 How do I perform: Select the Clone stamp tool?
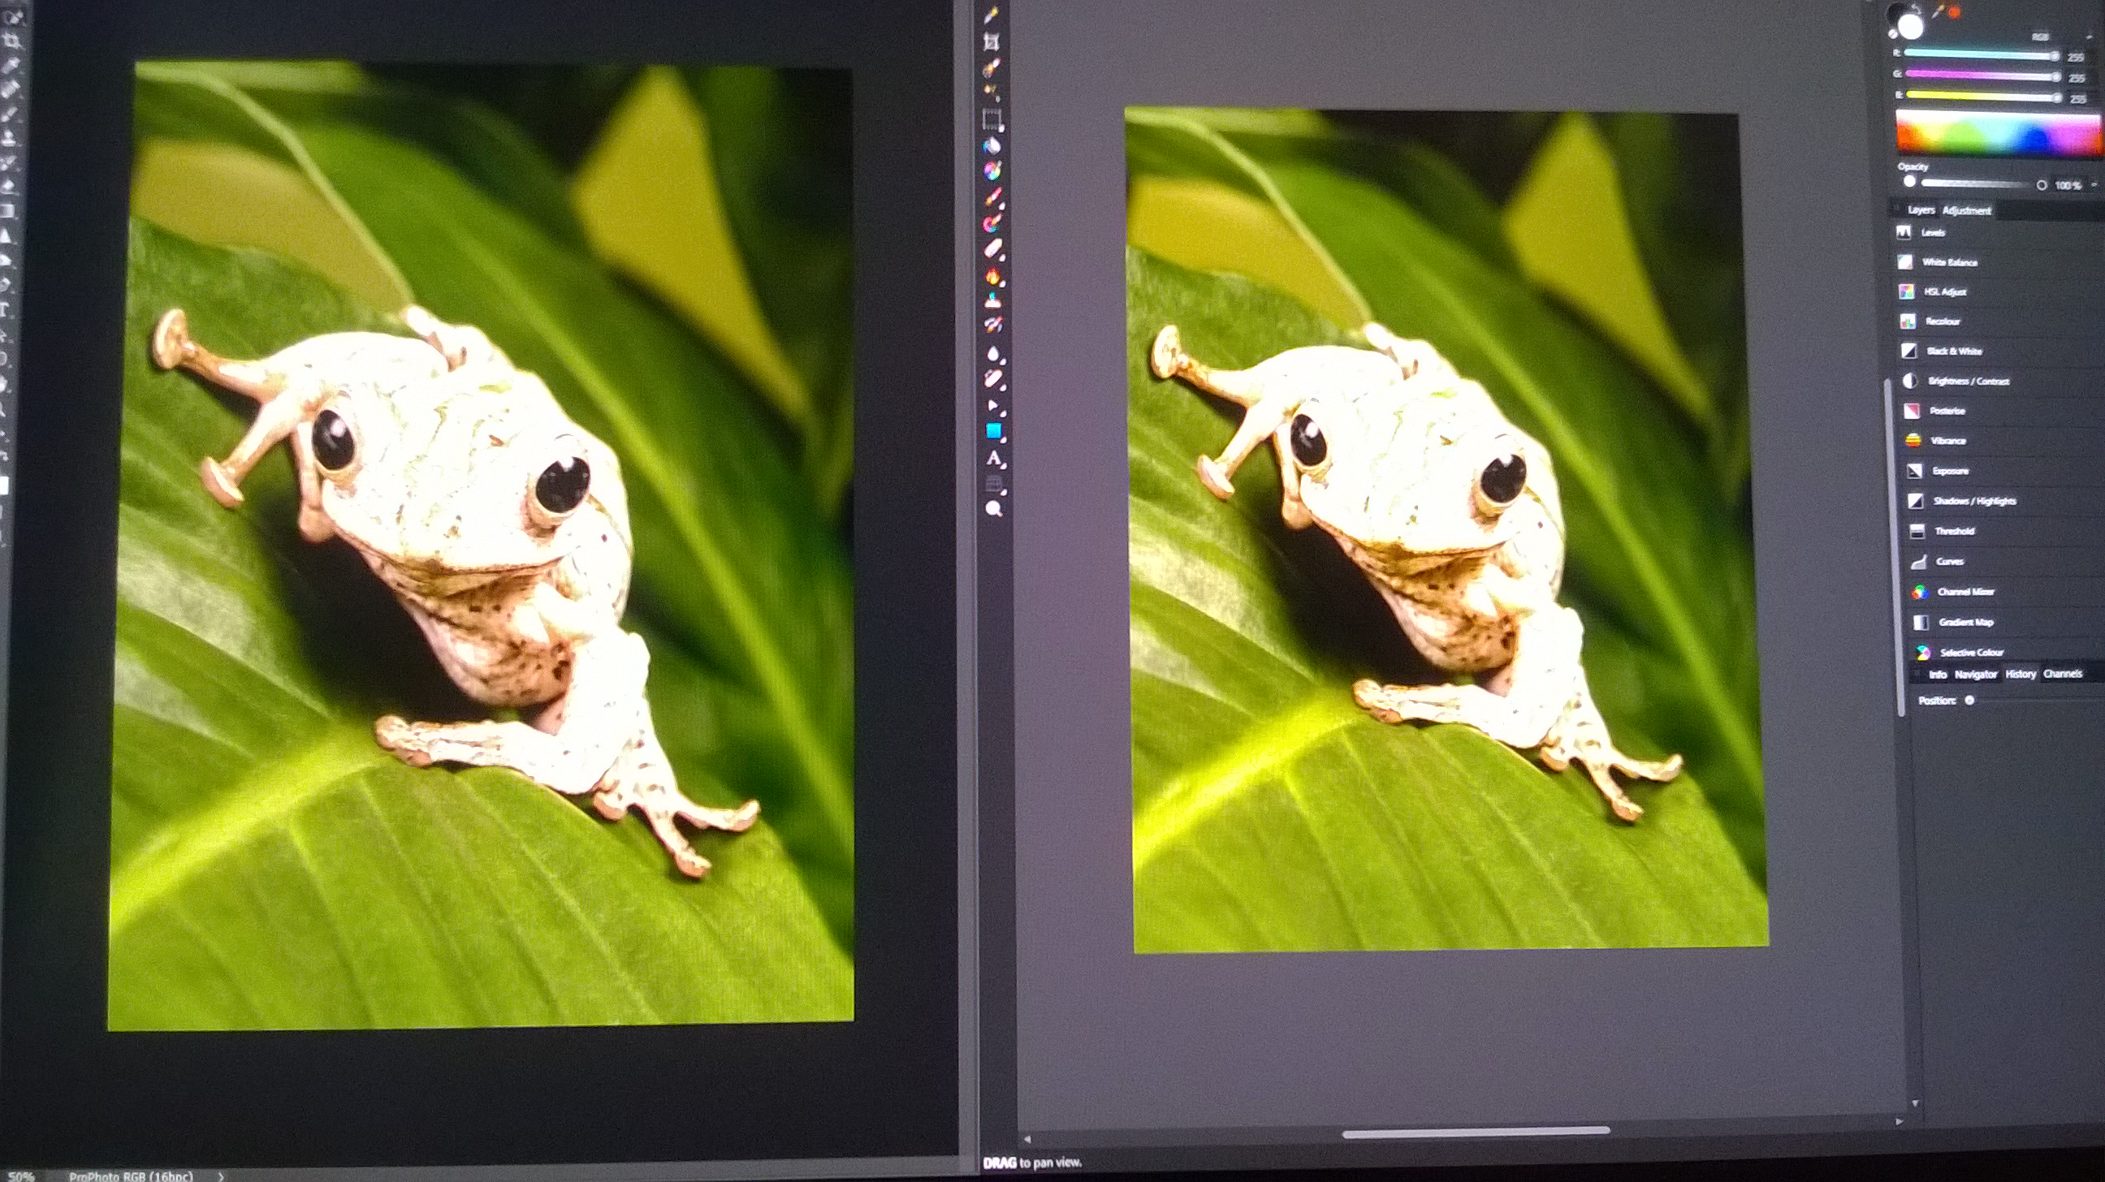pos(993,300)
